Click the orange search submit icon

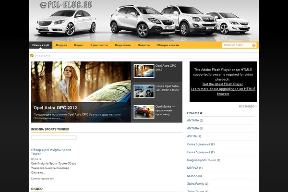pyautogui.click(x=254, y=45)
